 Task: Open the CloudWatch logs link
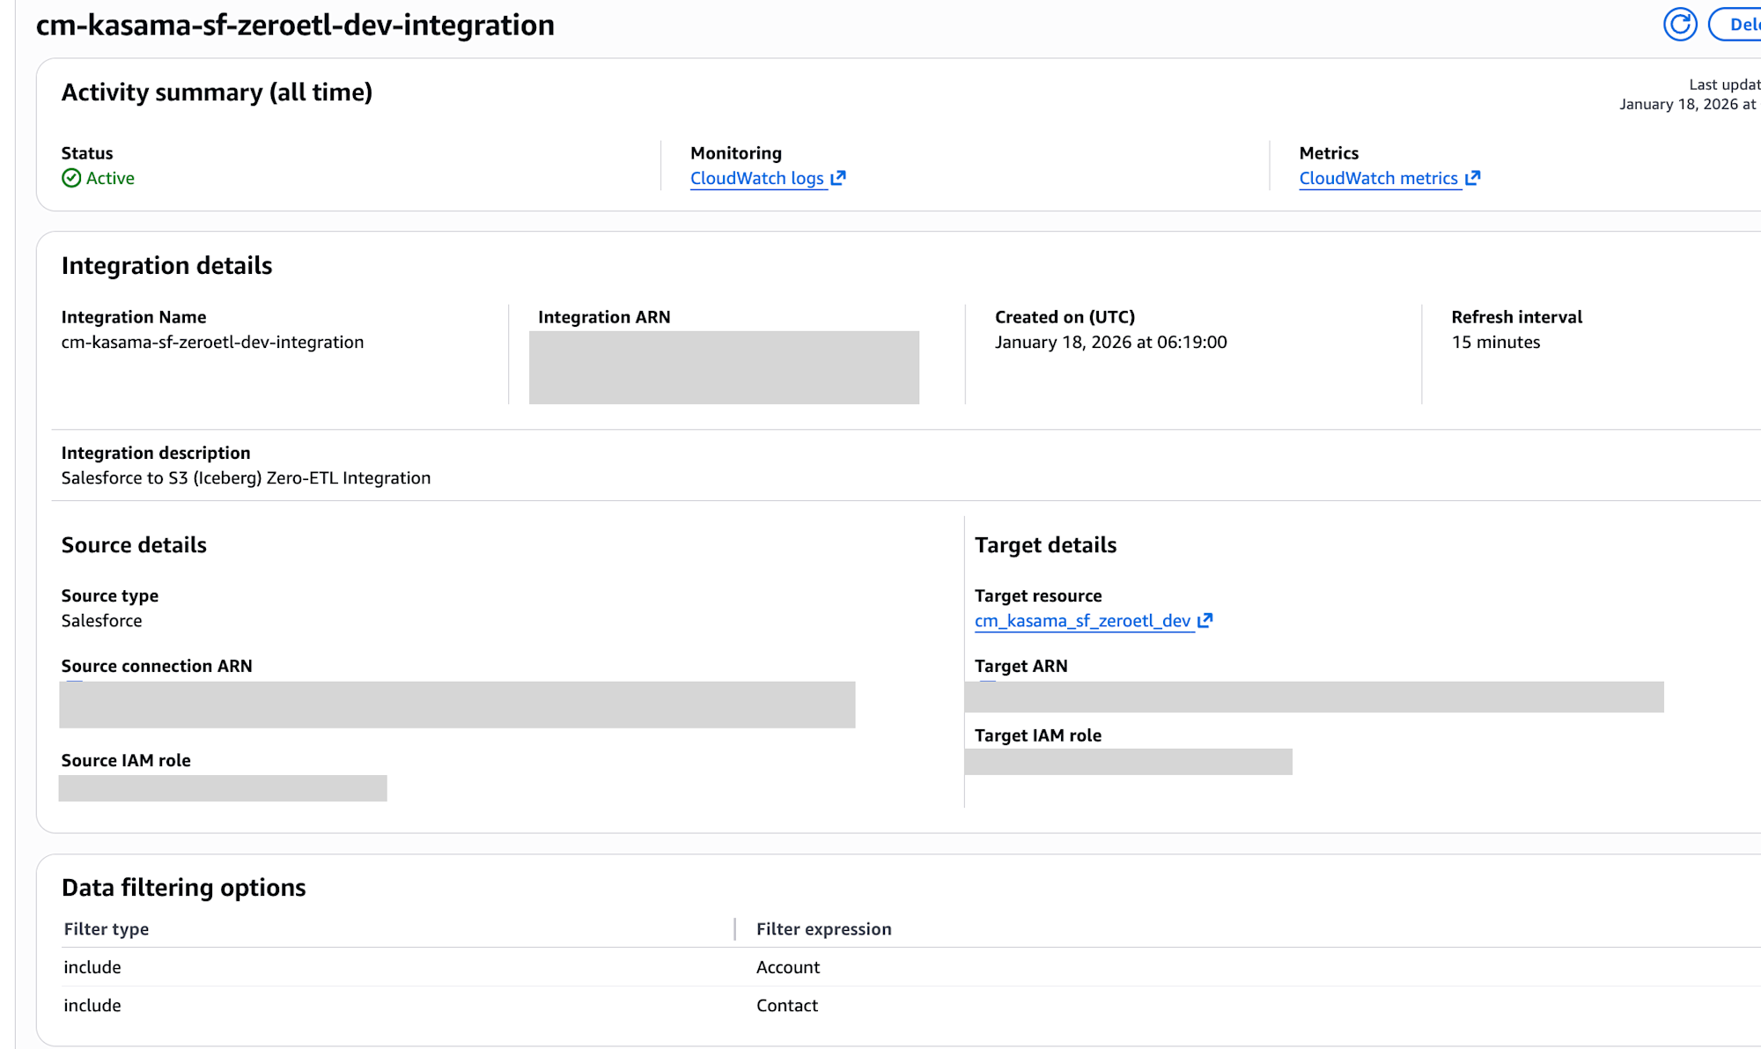click(x=755, y=178)
